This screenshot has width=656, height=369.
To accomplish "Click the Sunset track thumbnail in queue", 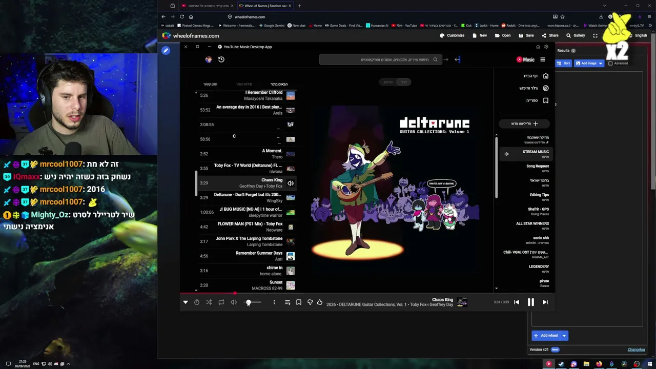I will pyautogui.click(x=291, y=285).
